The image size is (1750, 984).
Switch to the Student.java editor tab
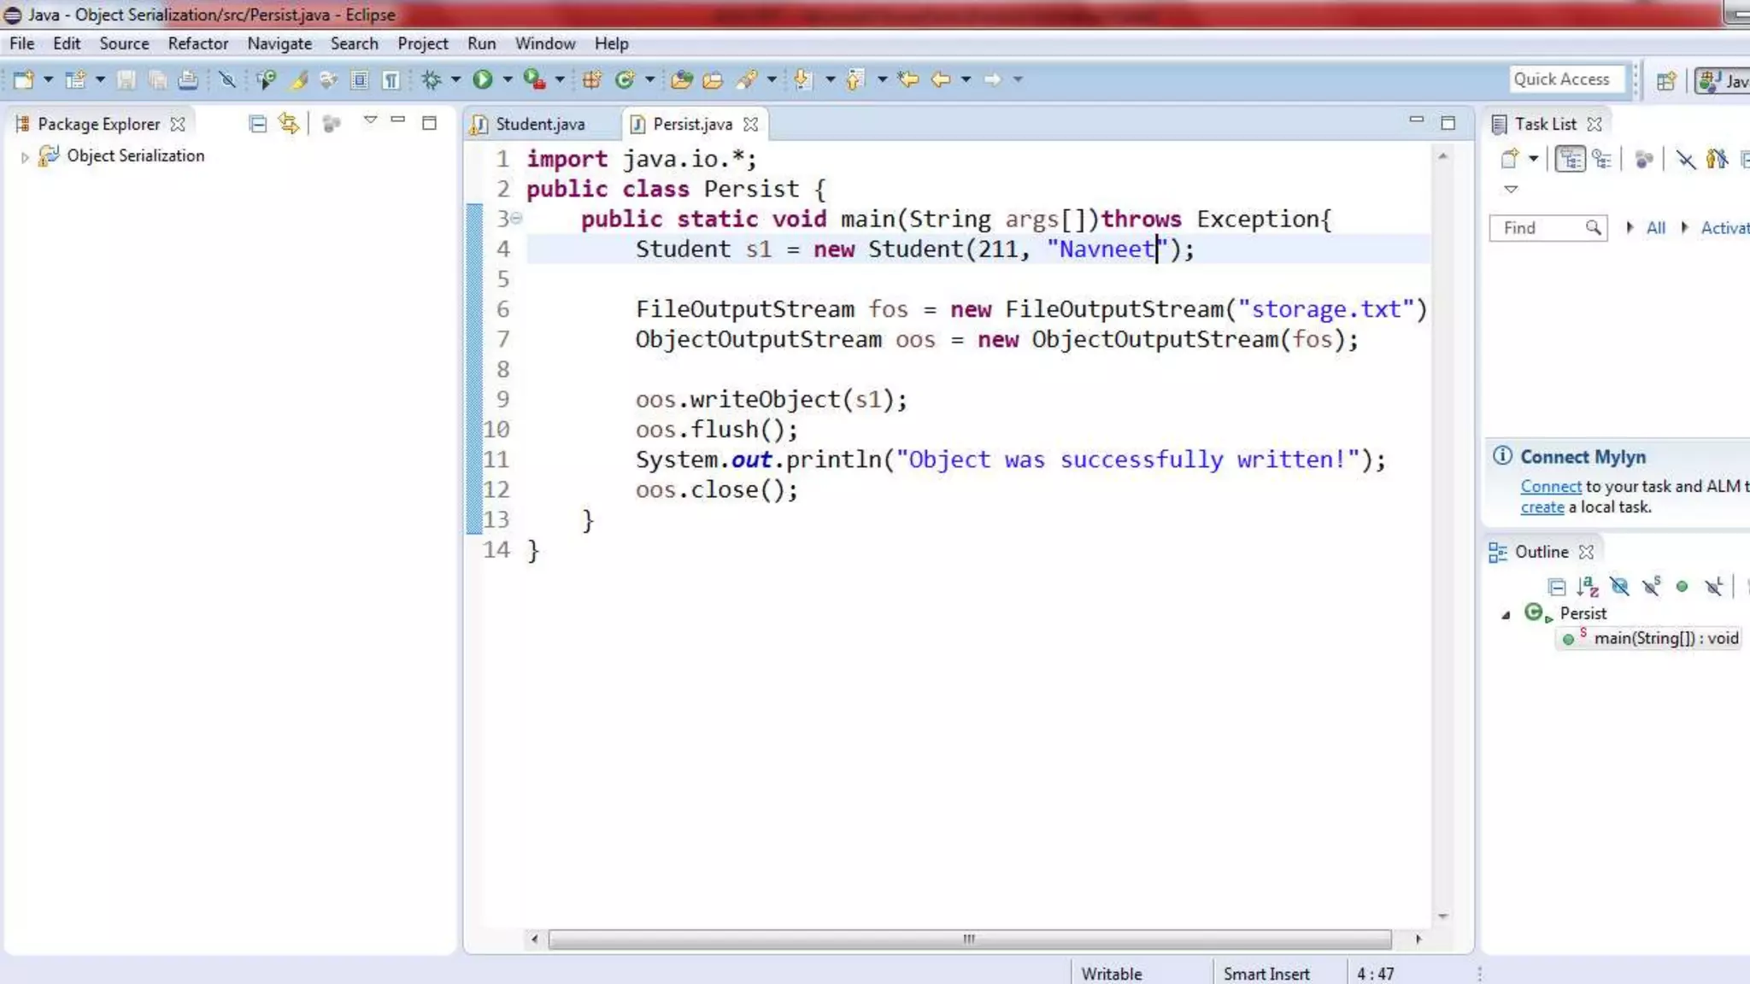tap(539, 124)
